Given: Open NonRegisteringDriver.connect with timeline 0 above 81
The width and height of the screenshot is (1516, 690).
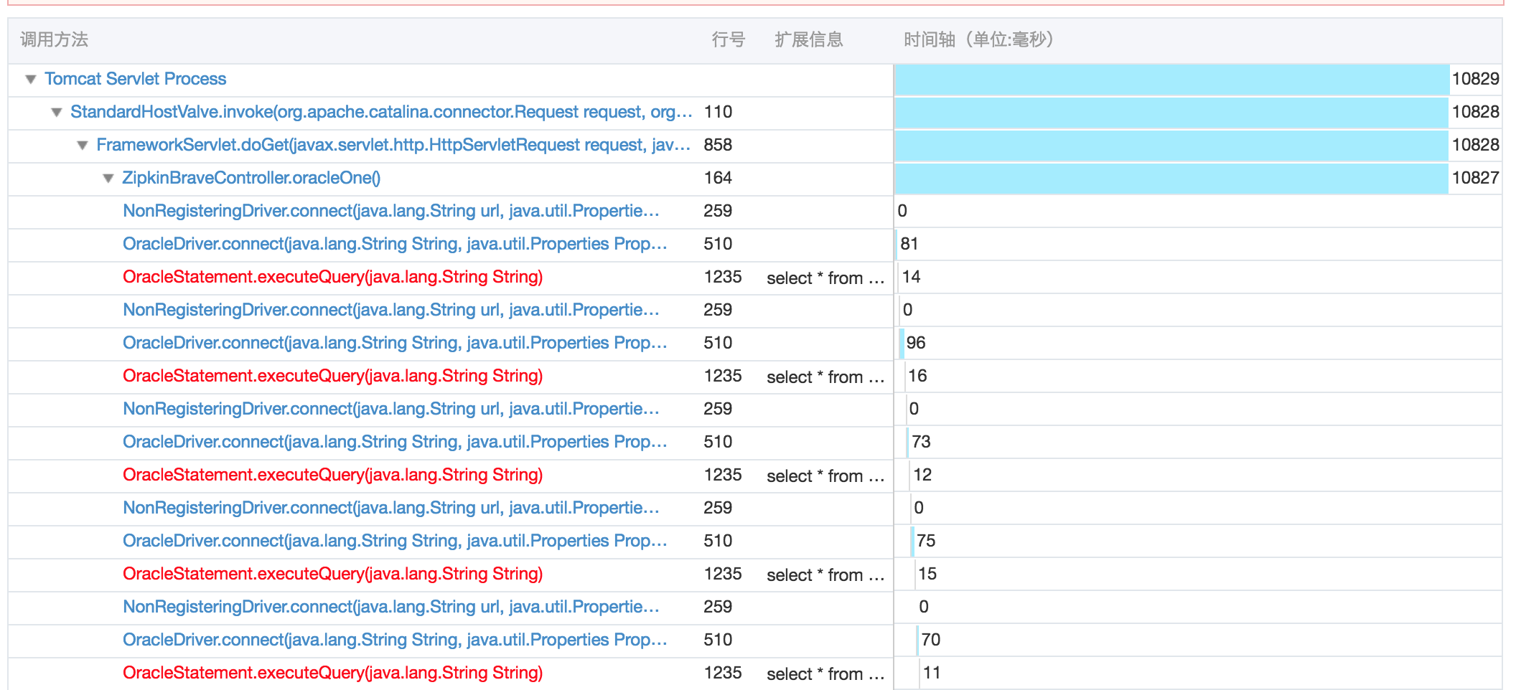Looking at the screenshot, I should click(391, 211).
